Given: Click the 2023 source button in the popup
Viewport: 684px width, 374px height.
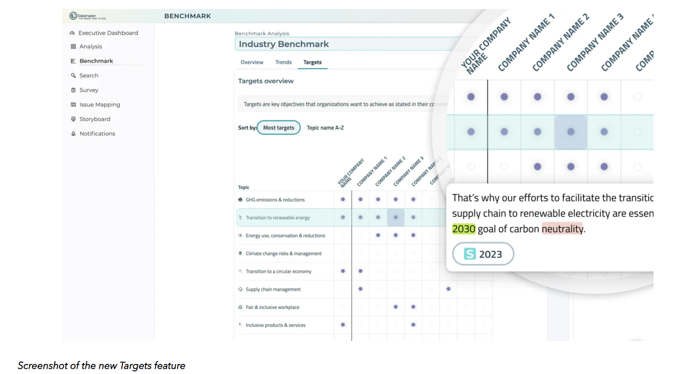Looking at the screenshot, I should tap(483, 254).
